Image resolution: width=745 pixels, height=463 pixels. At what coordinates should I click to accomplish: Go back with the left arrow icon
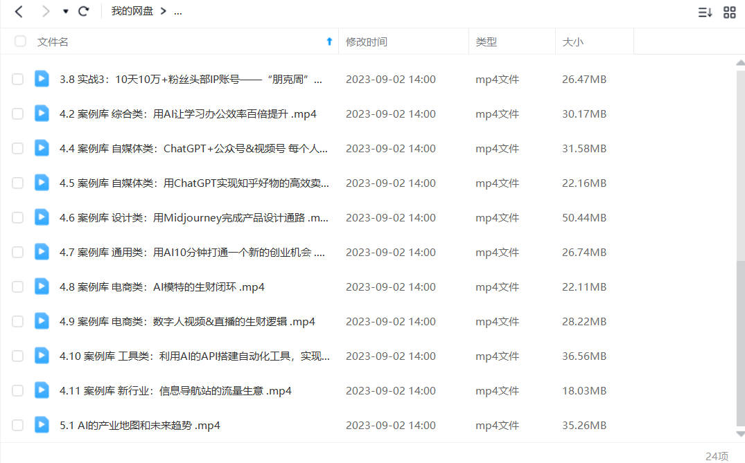click(x=19, y=11)
